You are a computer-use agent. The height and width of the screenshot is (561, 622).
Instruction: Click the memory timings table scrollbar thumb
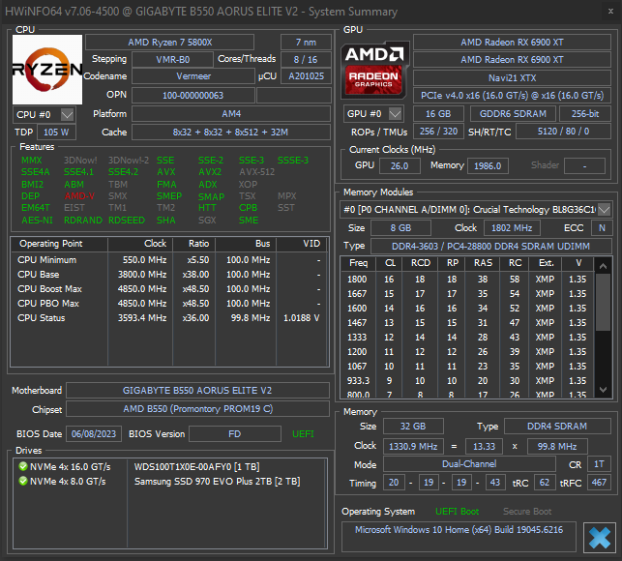click(603, 302)
